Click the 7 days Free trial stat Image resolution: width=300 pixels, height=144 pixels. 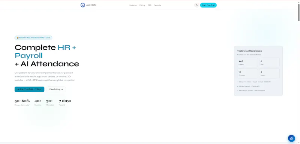click(65, 102)
